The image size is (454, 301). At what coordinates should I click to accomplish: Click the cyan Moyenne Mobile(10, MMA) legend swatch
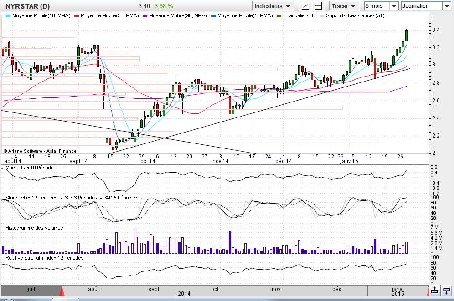coord(8,15)
